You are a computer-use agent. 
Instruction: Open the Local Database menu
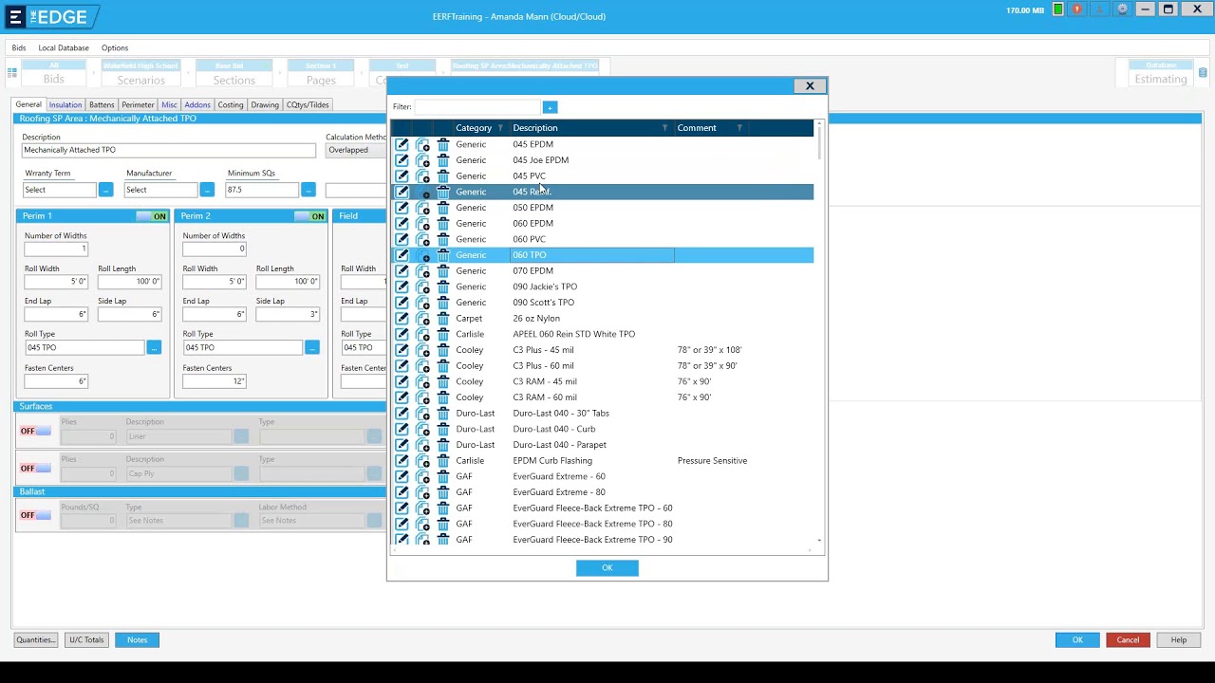[64, 47]
